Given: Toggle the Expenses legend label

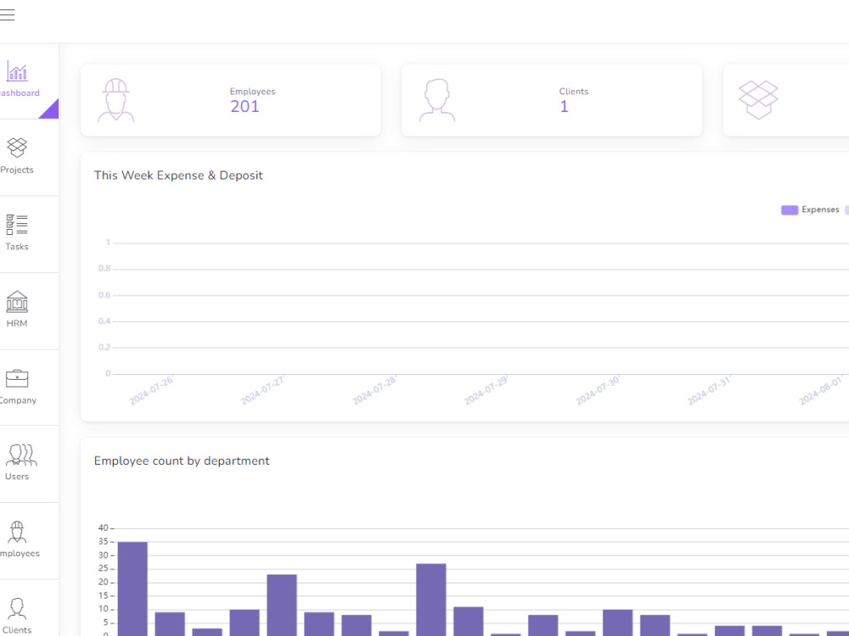Looking at the screenshot, I should pos(820,209).
